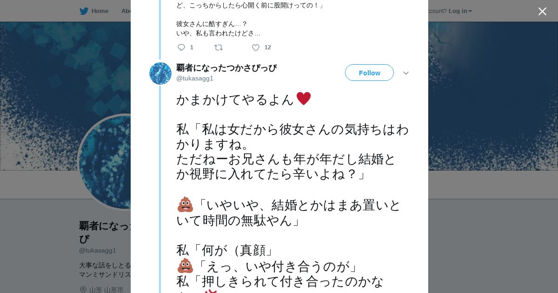Click the Twitter bird Home icon
The width and height of the screenshot is (558, 293).
(84, 11)
